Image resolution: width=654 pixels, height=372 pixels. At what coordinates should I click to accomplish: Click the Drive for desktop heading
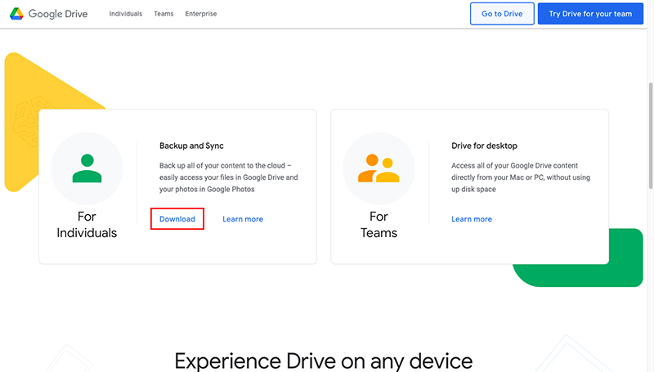484,146
